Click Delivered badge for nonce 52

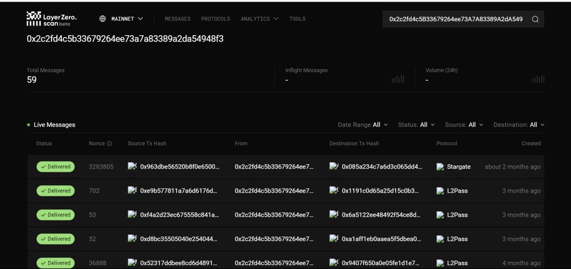(56, 239)
